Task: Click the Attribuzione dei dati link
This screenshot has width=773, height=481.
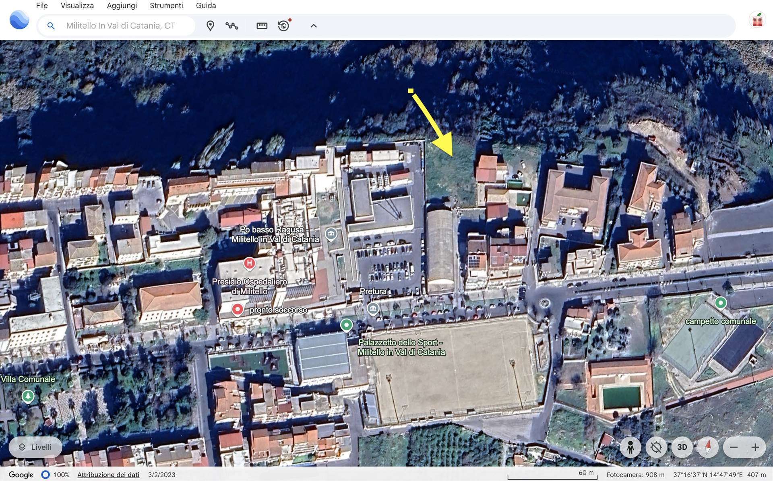Action: pos(108,475)
